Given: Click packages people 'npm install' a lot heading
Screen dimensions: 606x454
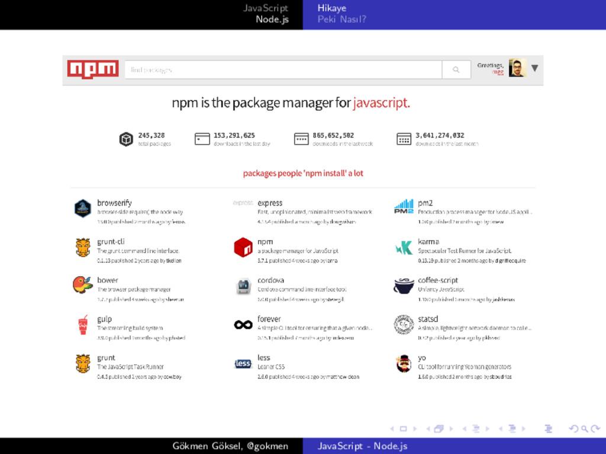Looking at the screenshot, I should [303, 173].
